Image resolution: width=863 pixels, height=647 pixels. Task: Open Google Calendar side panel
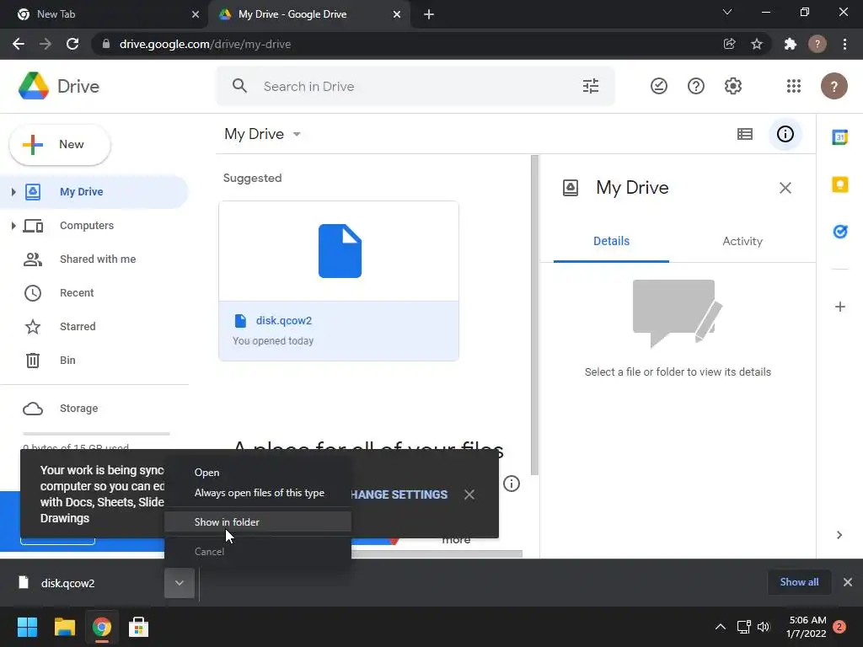click(x=840, y=137)
